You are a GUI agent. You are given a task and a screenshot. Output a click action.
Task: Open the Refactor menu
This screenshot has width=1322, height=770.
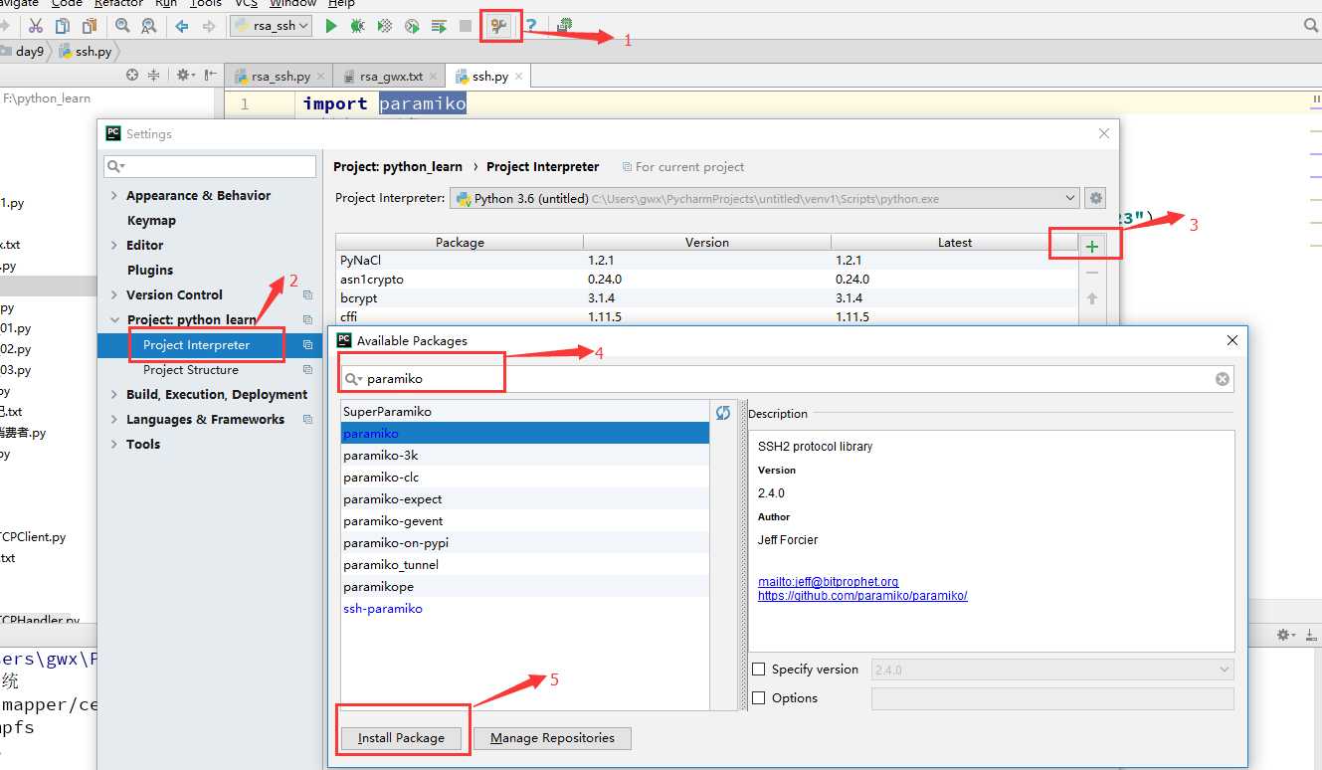point(118,4)
